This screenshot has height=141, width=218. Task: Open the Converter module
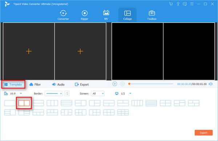click(63, 15)
